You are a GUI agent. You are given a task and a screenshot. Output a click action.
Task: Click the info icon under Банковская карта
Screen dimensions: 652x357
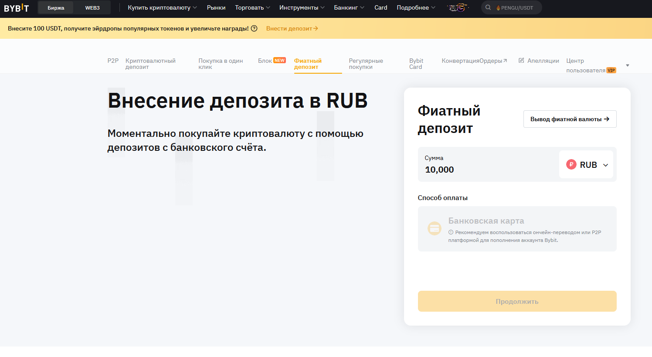pyautogui.click(x=451, y=232)
